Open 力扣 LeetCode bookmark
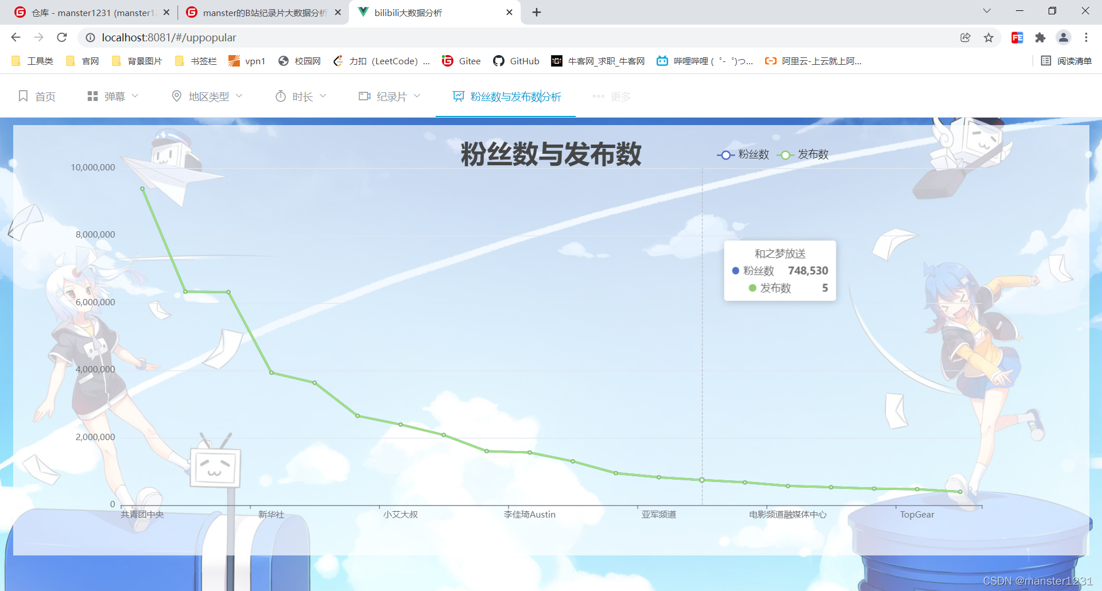 pos(381,61)
